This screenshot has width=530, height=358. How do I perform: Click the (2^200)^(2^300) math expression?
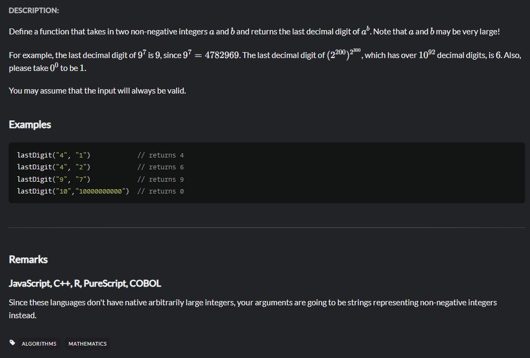point(344,54)
